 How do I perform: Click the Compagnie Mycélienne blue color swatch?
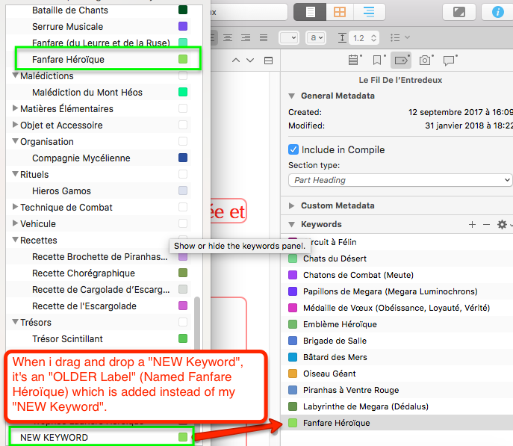(183, 158)
